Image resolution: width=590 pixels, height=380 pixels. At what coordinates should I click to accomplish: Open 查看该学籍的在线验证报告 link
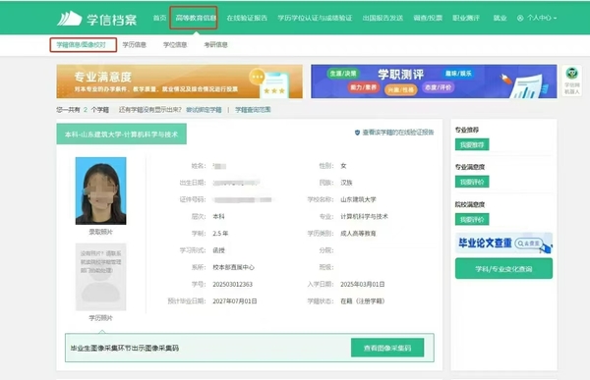pos(398,133)
